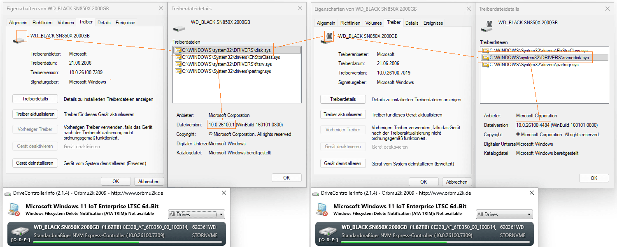Image resolution: width=617 pixels, height=247 pixels.
Task: Click Treiberdetails button in version 7019 properties window
Action: [x=343, y=99]
